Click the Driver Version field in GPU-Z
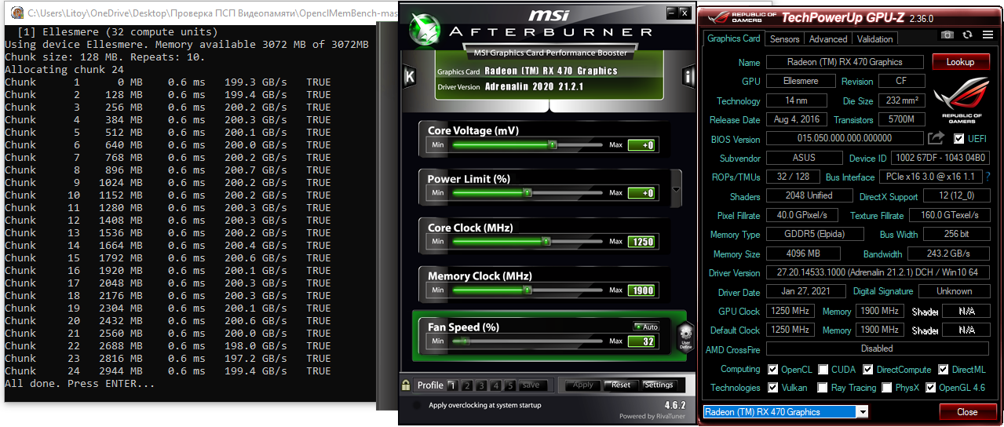Viewport: 1004px width, 427px height. (878, 273)
